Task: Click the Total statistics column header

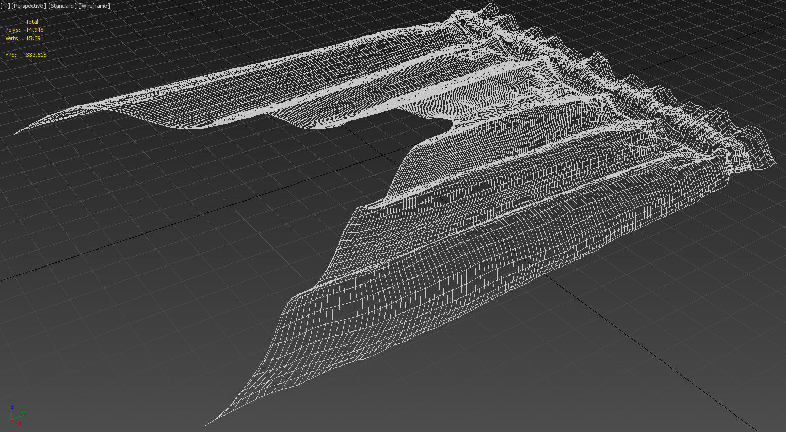Action: click(x=32, y=22)
